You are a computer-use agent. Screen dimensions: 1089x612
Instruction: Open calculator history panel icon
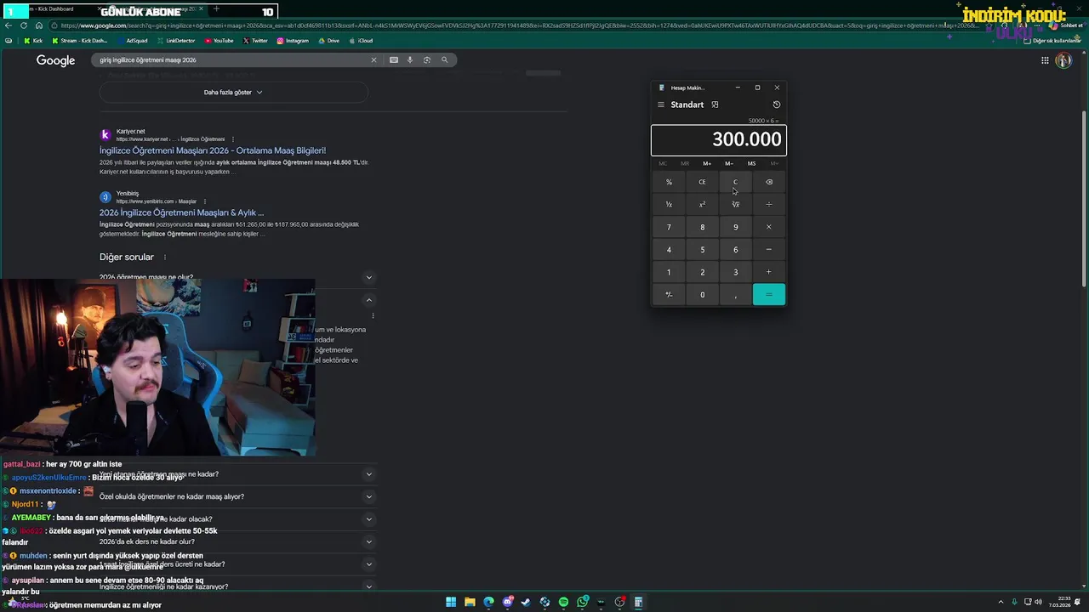click(777, 105)
